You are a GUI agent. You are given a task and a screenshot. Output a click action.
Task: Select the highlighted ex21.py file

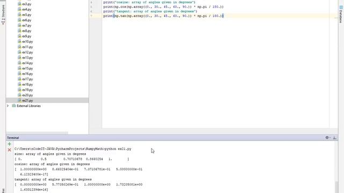point(27,101)
